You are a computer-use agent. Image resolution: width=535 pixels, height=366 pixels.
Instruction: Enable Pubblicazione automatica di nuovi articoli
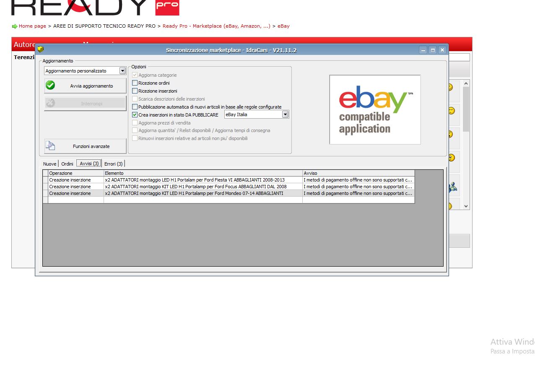tap(135, 107)
